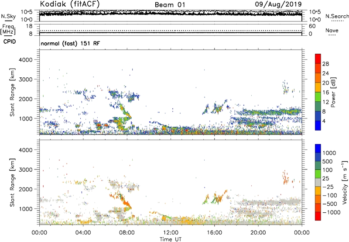Click the 2000 tick on the power panel
Image resolution: width=349 pixels, height=242 pixels.
coord(25,99)
